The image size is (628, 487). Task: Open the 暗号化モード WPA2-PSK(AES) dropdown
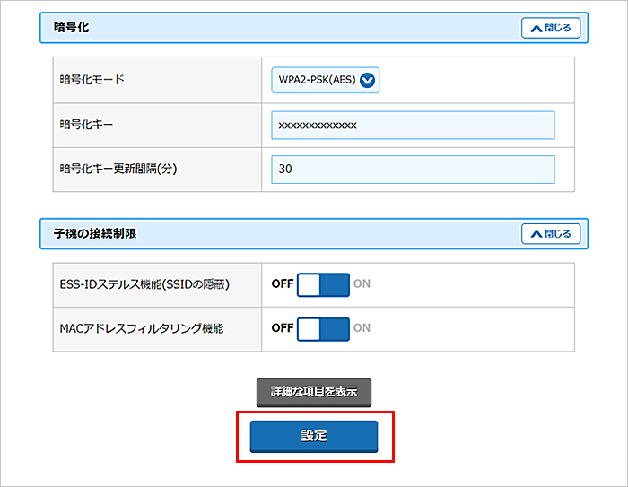(326, 80)
